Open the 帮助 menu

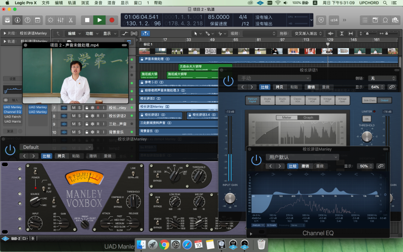158,3
